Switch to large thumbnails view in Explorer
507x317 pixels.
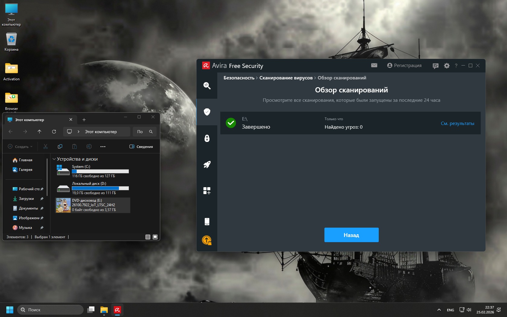coord(155,237)
